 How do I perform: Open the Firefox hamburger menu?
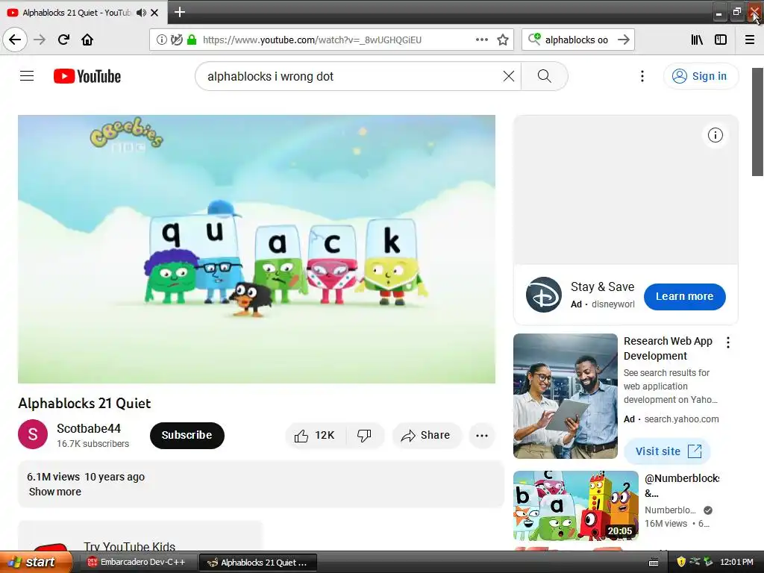coord(750,40)
